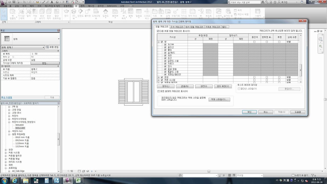The image size is (327, 184).
Task: Uncheck the 유리 subcategory visibility checkbox
Action: coord(165,55)
